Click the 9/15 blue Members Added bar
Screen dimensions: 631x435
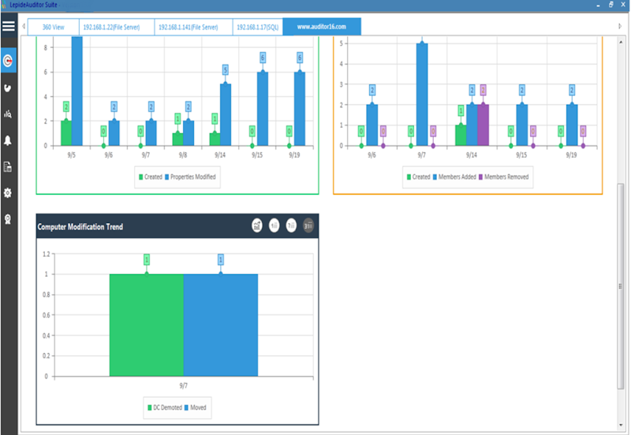tap(521, 125)
